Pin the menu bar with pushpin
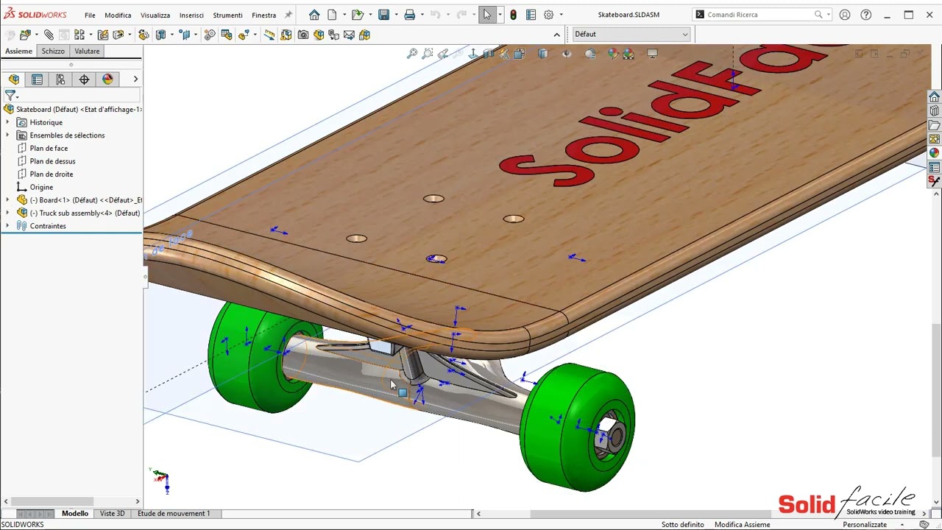The width and height of the screenshot is (942, 530). pos(288,15)
